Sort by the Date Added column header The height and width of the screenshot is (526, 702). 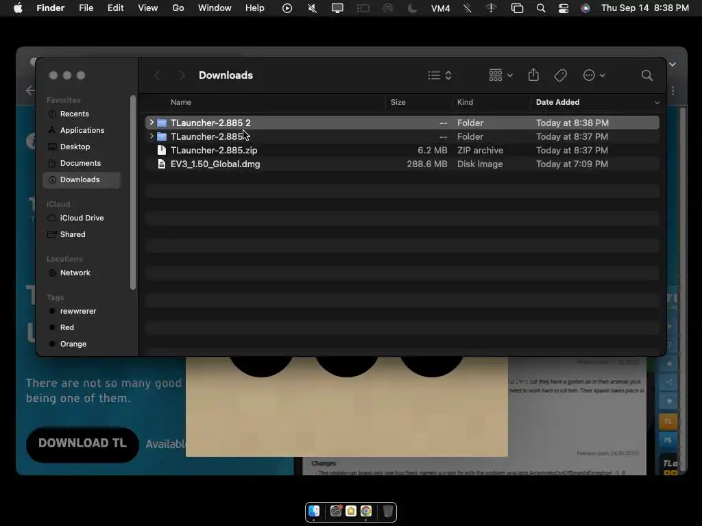pyautogui.click(x=557, y=103)
